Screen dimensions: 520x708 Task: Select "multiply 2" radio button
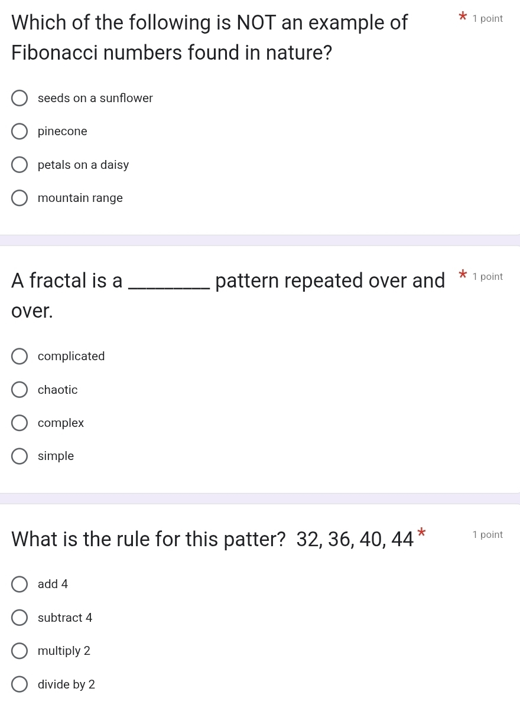(x=19, y=651)
